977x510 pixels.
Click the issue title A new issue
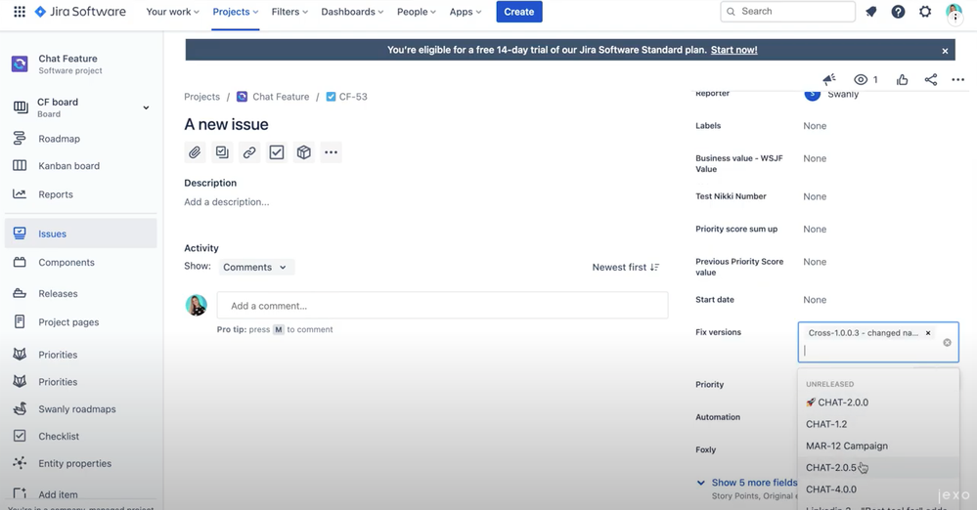pyautogui.click(x=226, y=124)
